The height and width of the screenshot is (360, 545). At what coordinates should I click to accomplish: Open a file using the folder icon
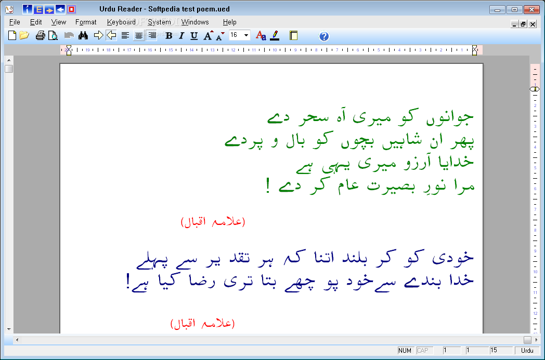click(24, 35)
